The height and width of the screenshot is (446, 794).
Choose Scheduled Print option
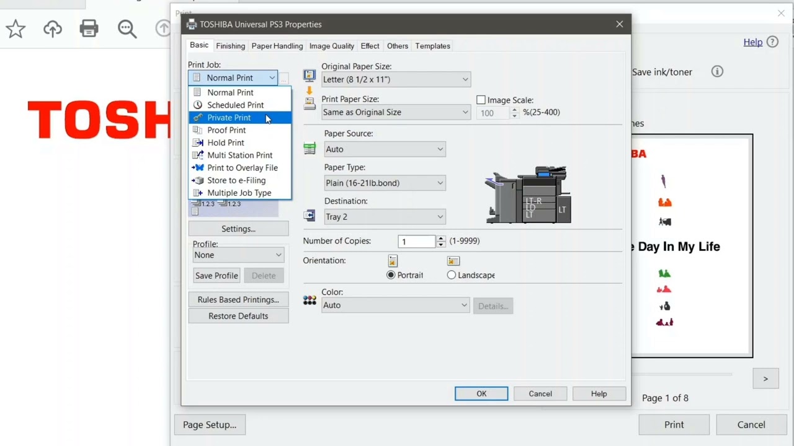pos(239,105)
